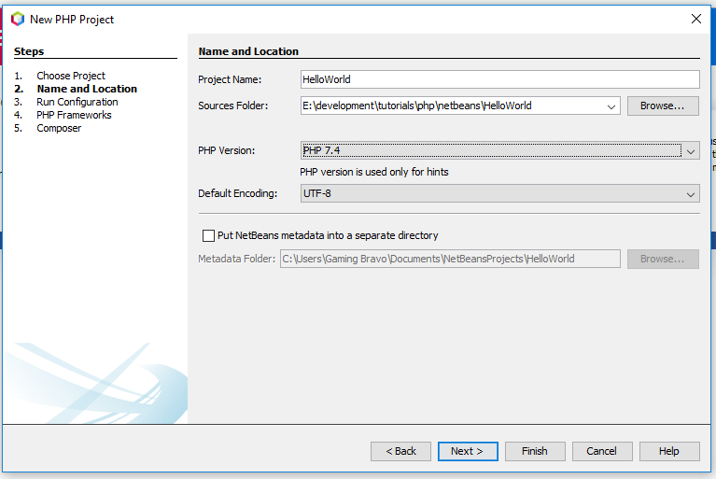Click the Metadata Folder label
Image resolution: width=716 pixels, height=479 pixels.
pos(236,259)
